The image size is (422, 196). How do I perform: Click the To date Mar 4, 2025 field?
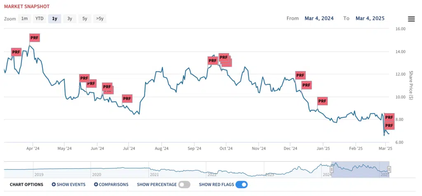[x=370, y=18]
